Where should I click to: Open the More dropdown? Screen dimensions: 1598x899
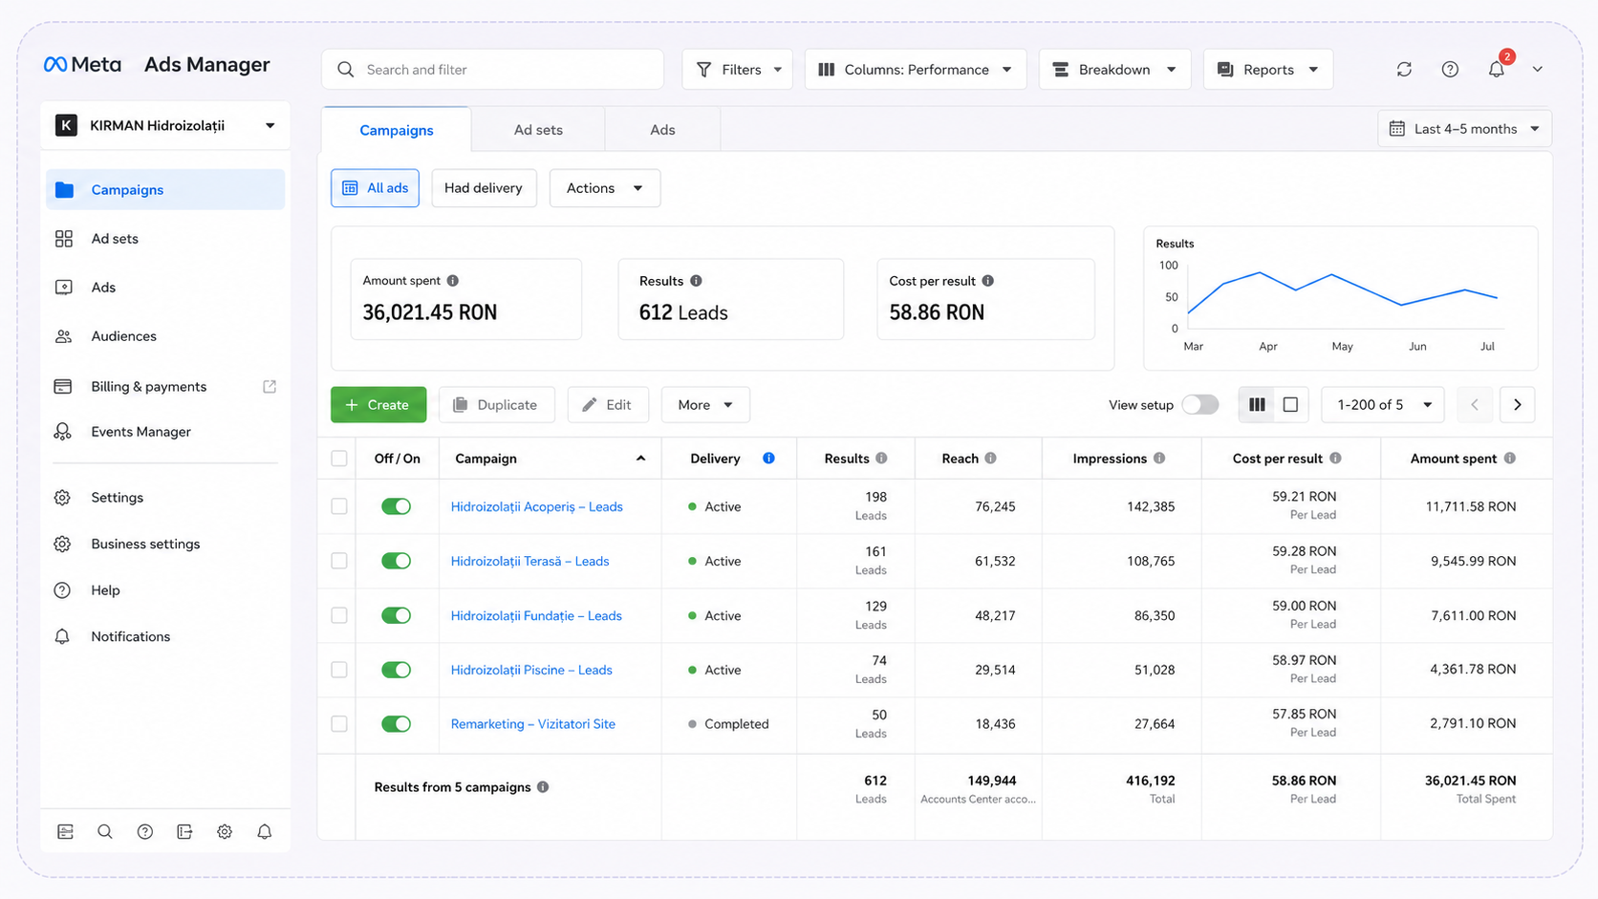(x=705, y=405)
